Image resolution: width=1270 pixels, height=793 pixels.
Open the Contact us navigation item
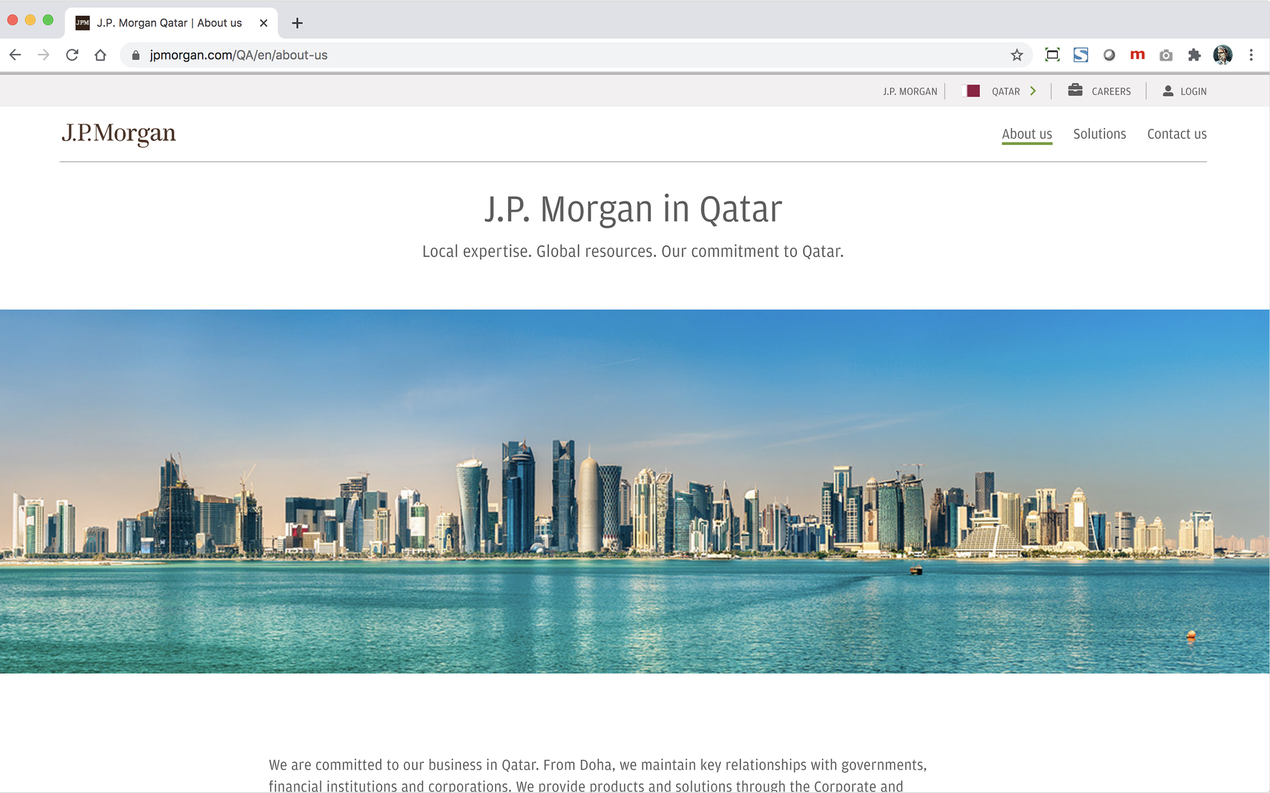point(1177,134)
